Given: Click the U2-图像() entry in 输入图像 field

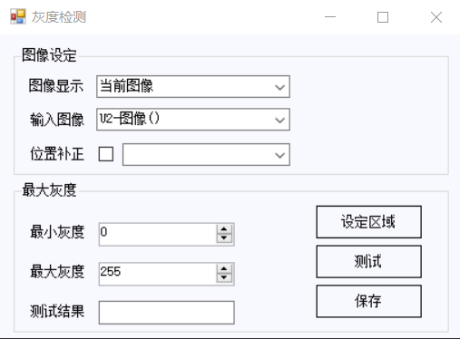Looking at the screenshot, I should pyautogui.click(x=130, y=119).
